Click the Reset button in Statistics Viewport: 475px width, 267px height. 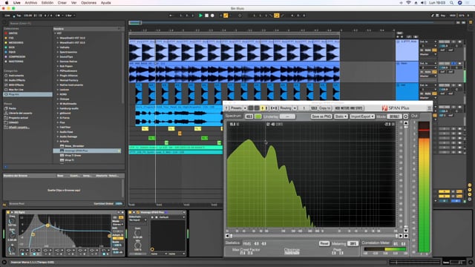pyautogui.click(x=324, y=243)
